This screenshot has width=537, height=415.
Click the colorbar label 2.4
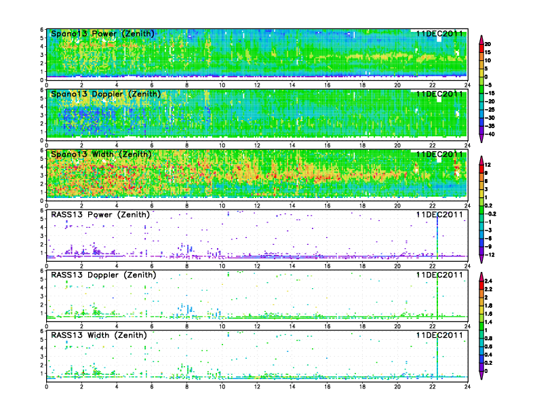click(488, 281)
